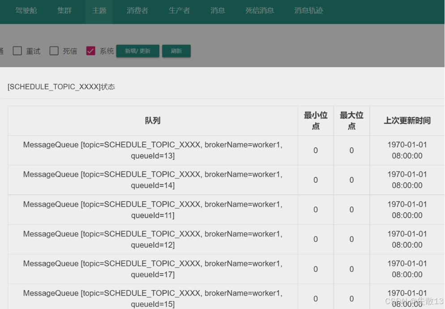
Task: Click the [SCHEDULE_TOPIC_XXXX]状态 dialog title
Action: pyautogui.click(x=61, y=86)
